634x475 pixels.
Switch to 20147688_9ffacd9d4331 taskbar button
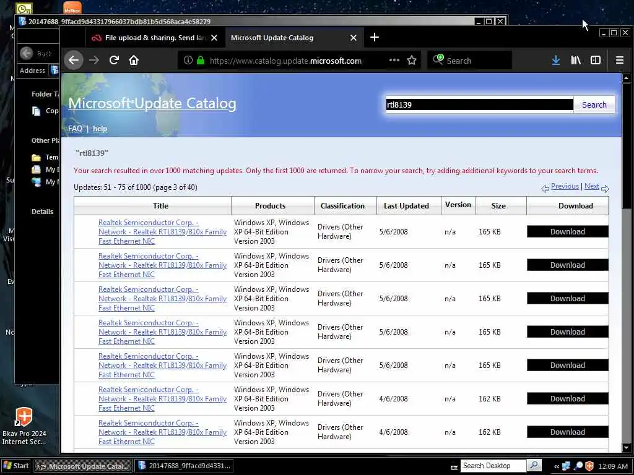click(x=185, y=466)
